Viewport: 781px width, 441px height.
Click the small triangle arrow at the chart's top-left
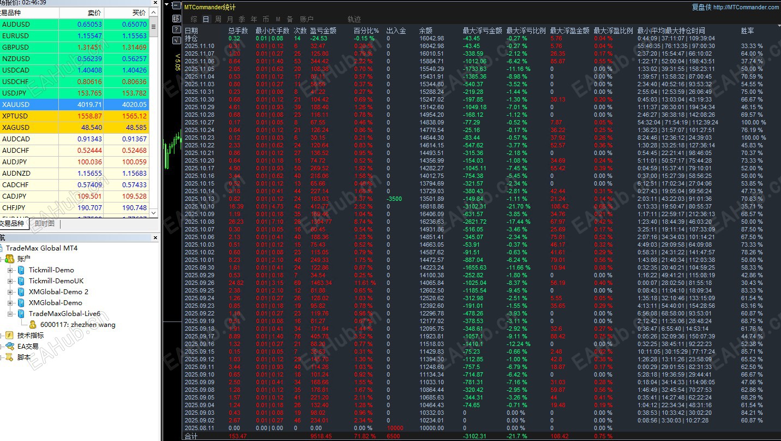pos(167,5)
